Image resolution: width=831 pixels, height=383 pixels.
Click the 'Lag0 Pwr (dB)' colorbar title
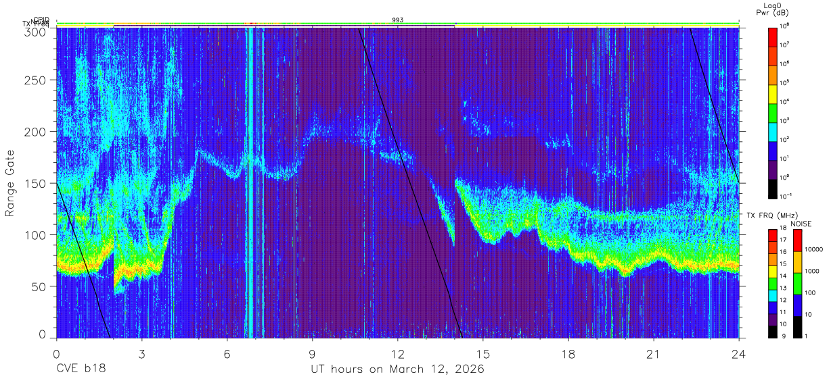pyautogui.click(x=772, y=9)
